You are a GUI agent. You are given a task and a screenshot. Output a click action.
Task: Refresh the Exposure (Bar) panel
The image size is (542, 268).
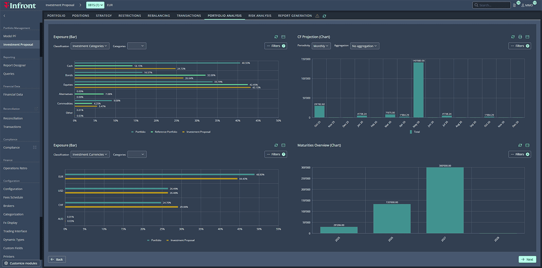pyautogui.click(x=276, y=37)
